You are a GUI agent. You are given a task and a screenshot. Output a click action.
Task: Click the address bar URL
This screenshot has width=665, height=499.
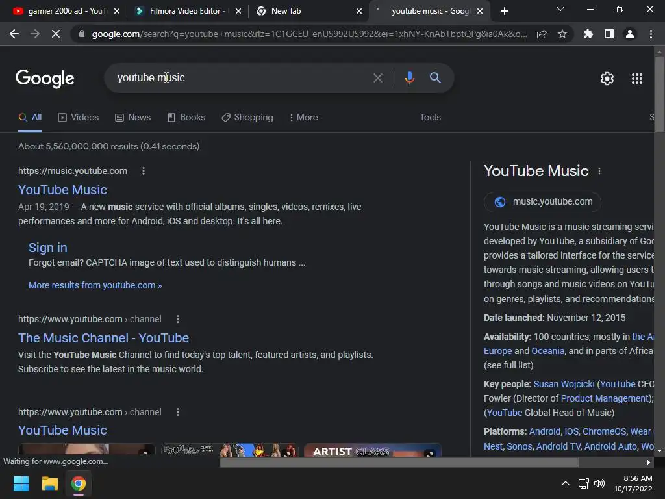click(x=310, y=34)
